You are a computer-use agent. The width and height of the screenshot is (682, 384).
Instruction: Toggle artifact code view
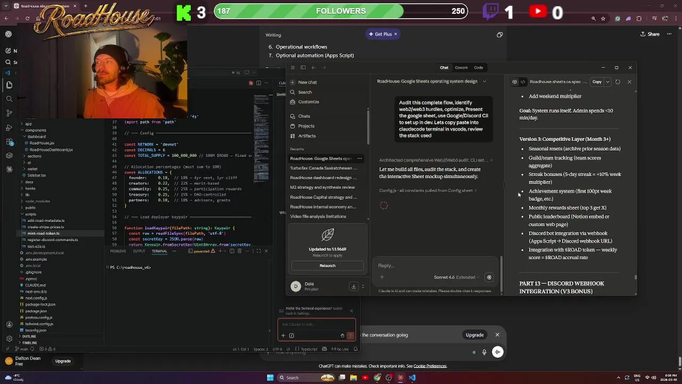coord(523,82)
